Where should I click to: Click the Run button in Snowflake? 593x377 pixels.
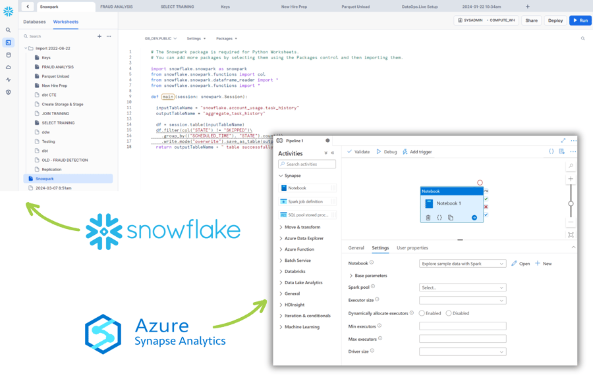coord(580,20)
